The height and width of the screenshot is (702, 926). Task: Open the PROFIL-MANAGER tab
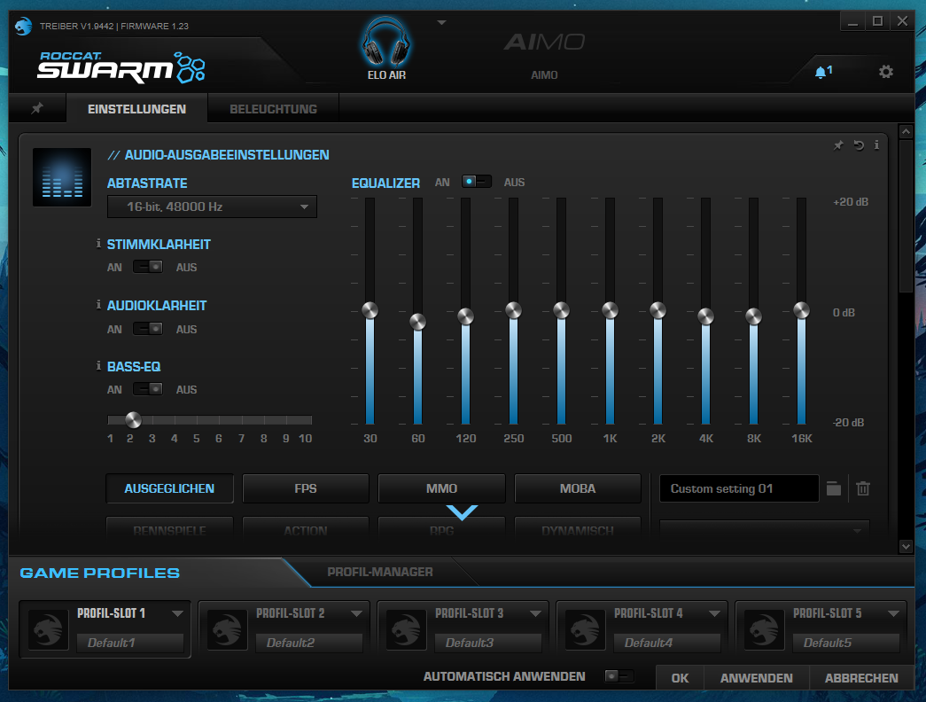pyautogui.click(x=380, y=572)
